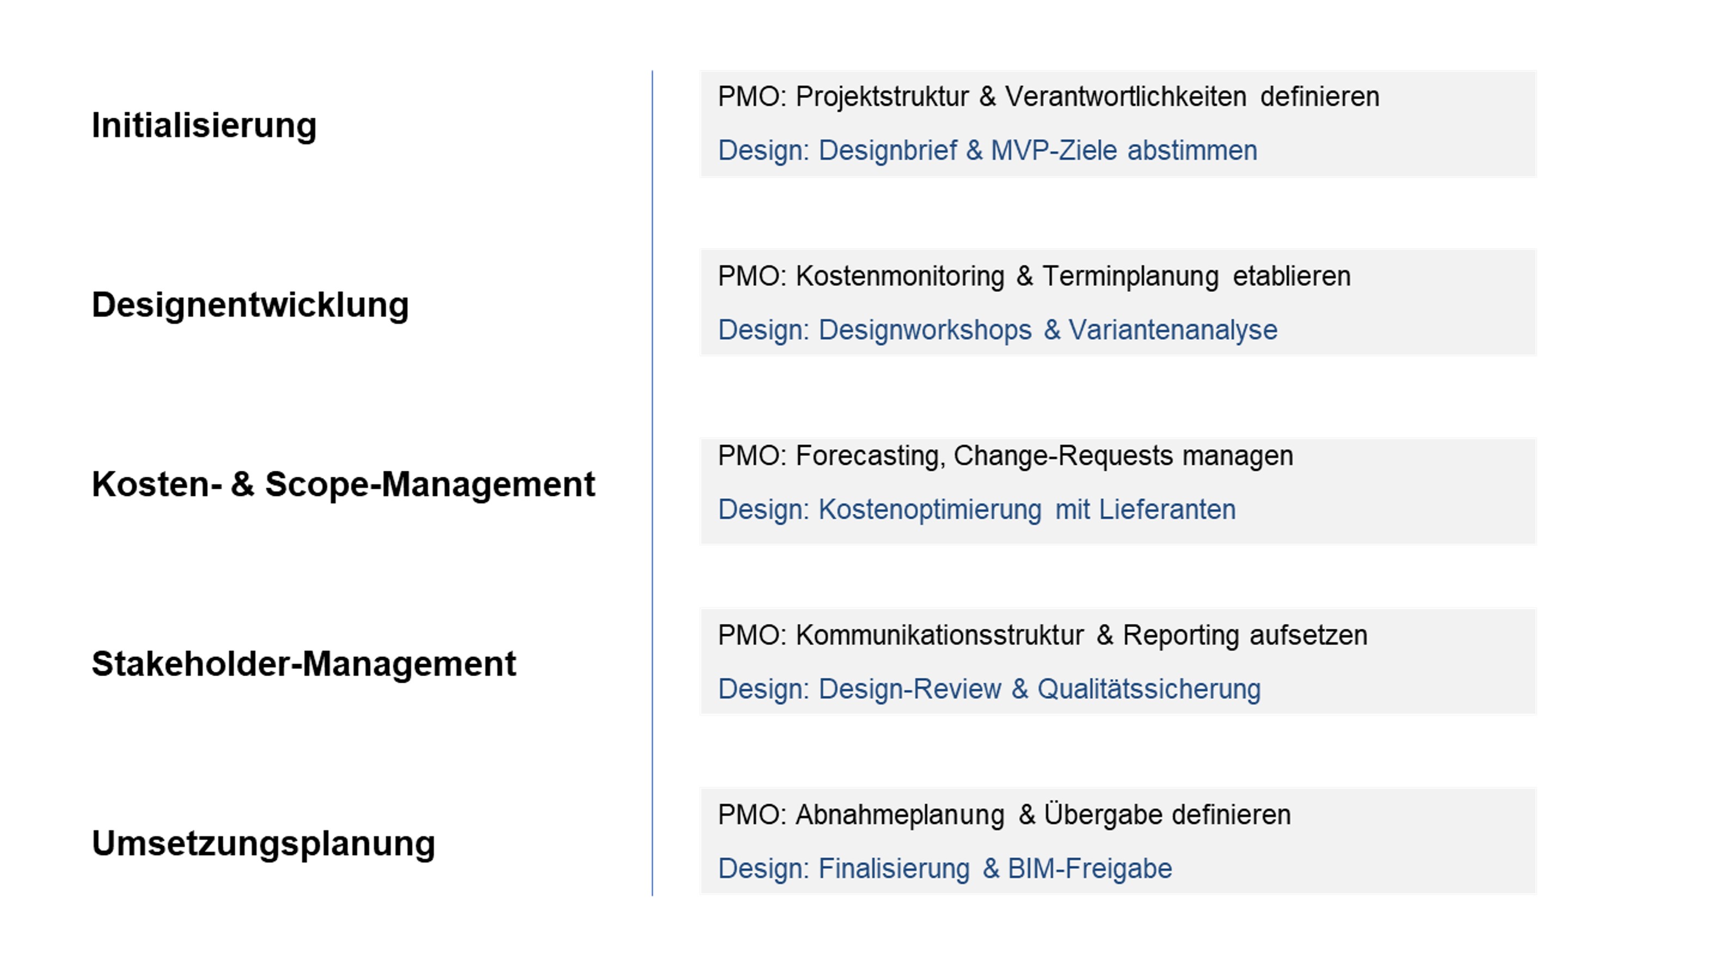The height and width of the screenshot is (957, 1725).
Task: Select PMO: Forecasting, Change-Requests managen text
Action: click(x=1005, y=456)
